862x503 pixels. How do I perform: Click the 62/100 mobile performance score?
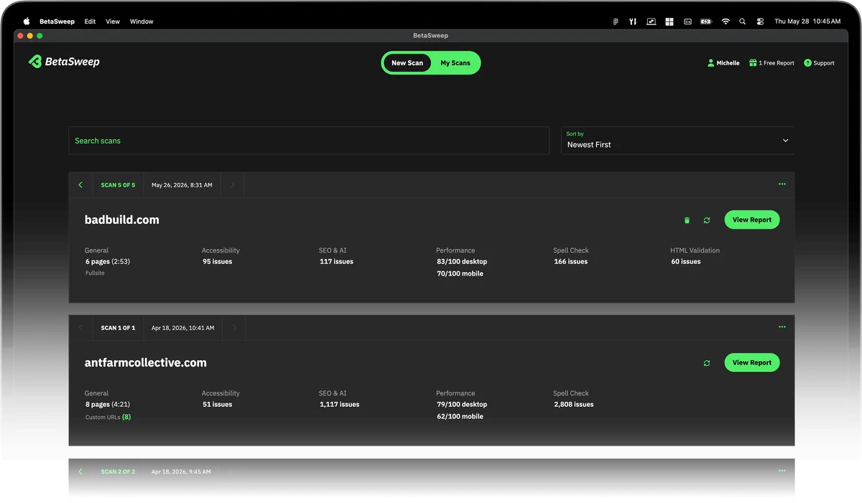(x=460, y=417)
